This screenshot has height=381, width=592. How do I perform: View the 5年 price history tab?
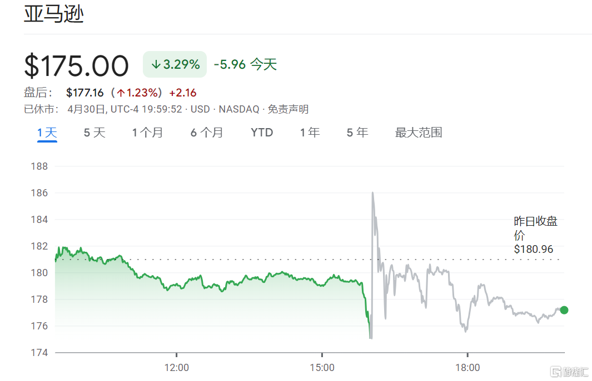[357, 133]
